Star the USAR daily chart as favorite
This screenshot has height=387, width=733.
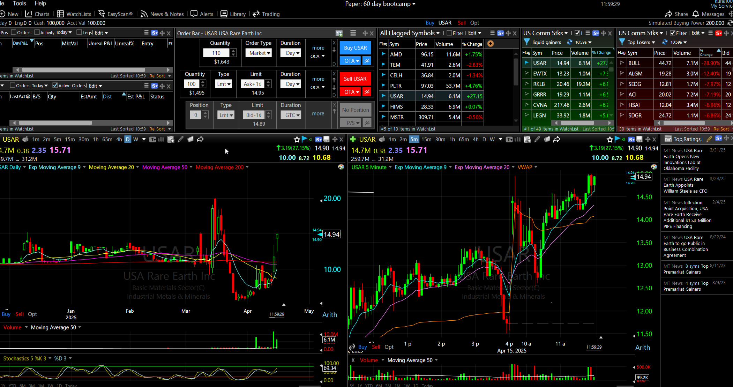pos(297,140)
